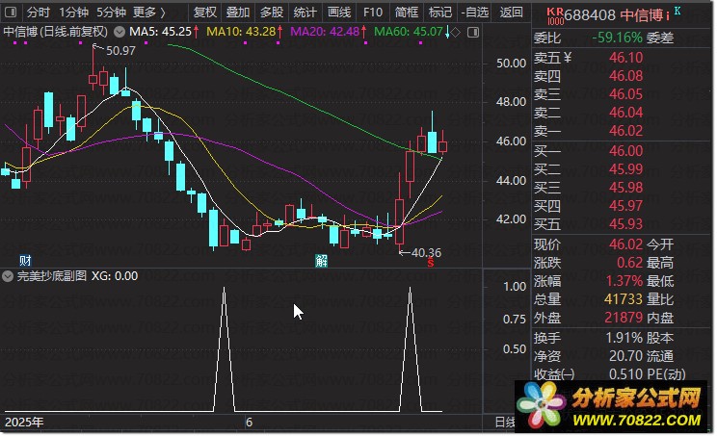
Task: Click the ¥ icon beside 卖五
Action: point(567,58)
